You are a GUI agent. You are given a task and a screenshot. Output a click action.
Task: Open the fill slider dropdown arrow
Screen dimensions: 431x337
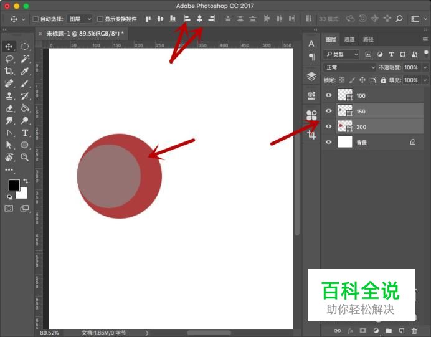coord(425,80)
